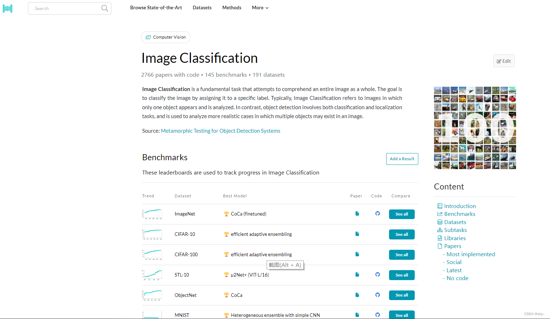550x319 pixels.
Task: Open the ImageNet dataset row
Action: [280, 214]
